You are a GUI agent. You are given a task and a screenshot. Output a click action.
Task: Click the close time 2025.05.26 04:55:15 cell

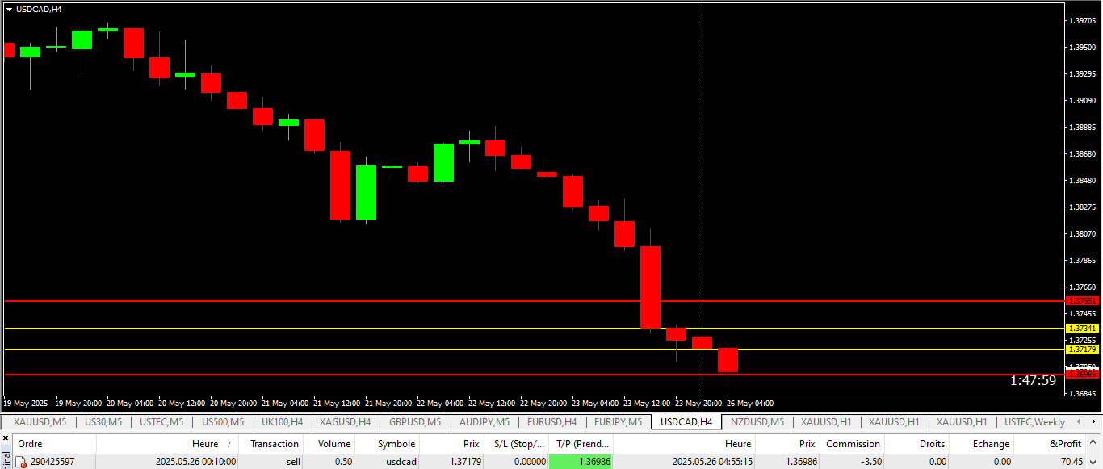[x=713, y=462]
